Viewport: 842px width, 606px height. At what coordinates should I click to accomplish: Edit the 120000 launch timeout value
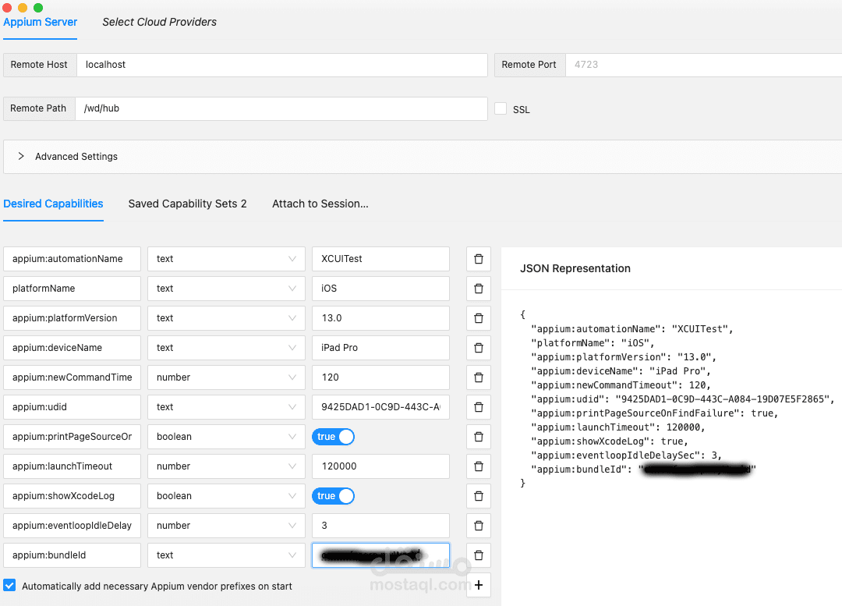pyautogui.click(x=380, y=466)
